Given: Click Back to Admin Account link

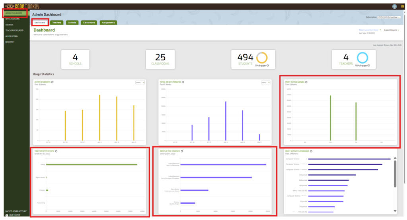Looking at the screenshot, I should click(16, 211).
